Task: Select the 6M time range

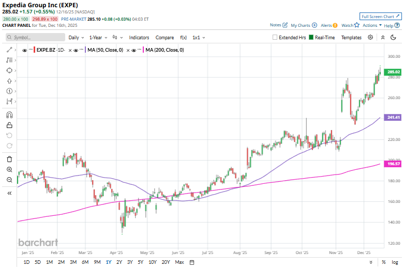Action: [x=85, y=262]
